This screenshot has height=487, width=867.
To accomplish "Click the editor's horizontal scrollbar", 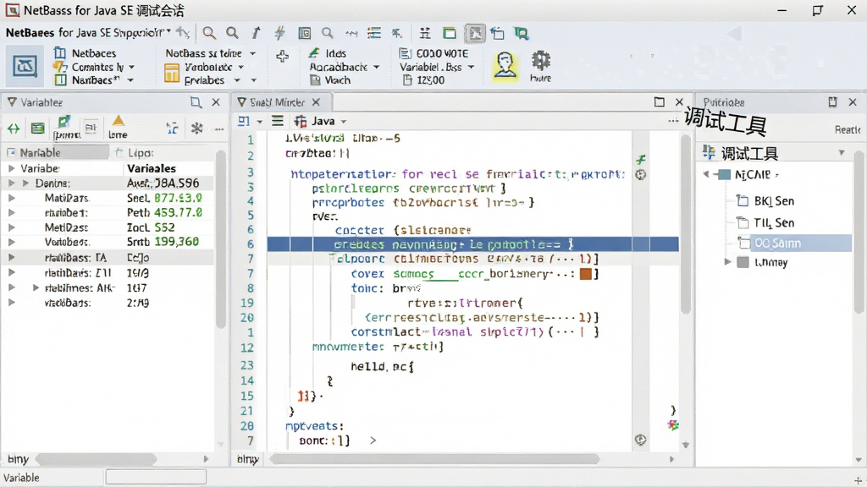I will (434, 459).
